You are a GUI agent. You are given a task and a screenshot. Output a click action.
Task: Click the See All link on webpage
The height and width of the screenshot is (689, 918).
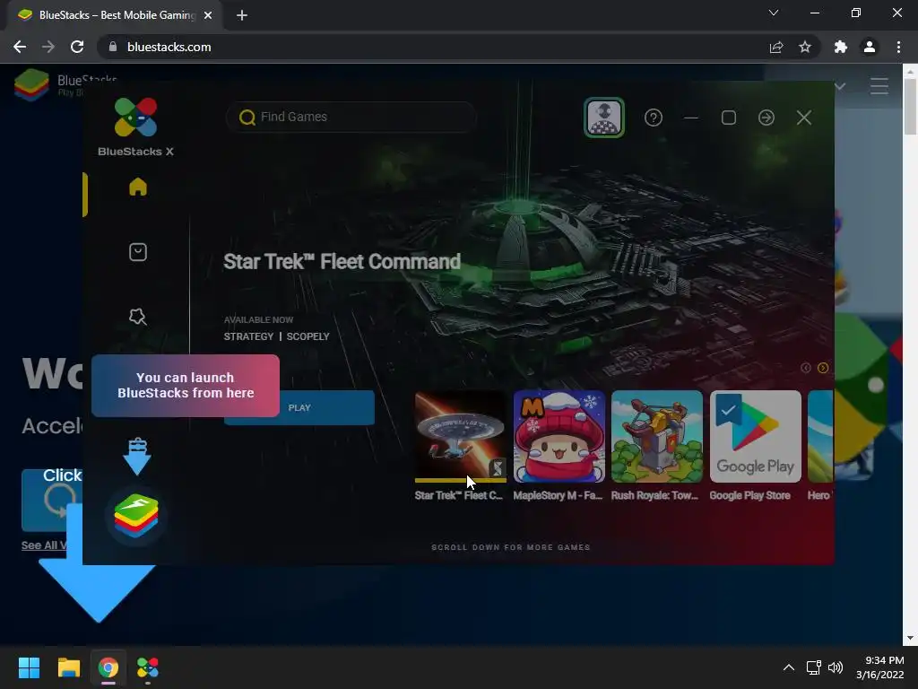pyautogui.click(x=43, y=545)
